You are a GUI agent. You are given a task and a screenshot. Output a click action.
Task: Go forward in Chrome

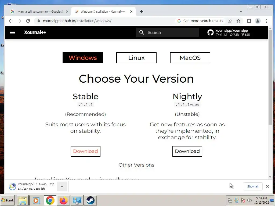coord(19,21)
